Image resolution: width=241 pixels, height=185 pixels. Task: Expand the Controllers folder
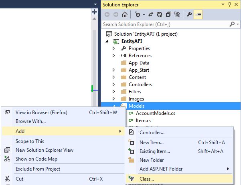(x=113, y=84)
